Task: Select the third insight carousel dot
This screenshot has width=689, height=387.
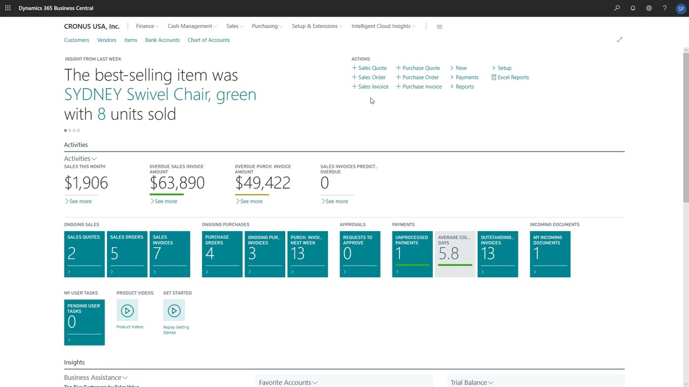Action: tap(74, 131)
